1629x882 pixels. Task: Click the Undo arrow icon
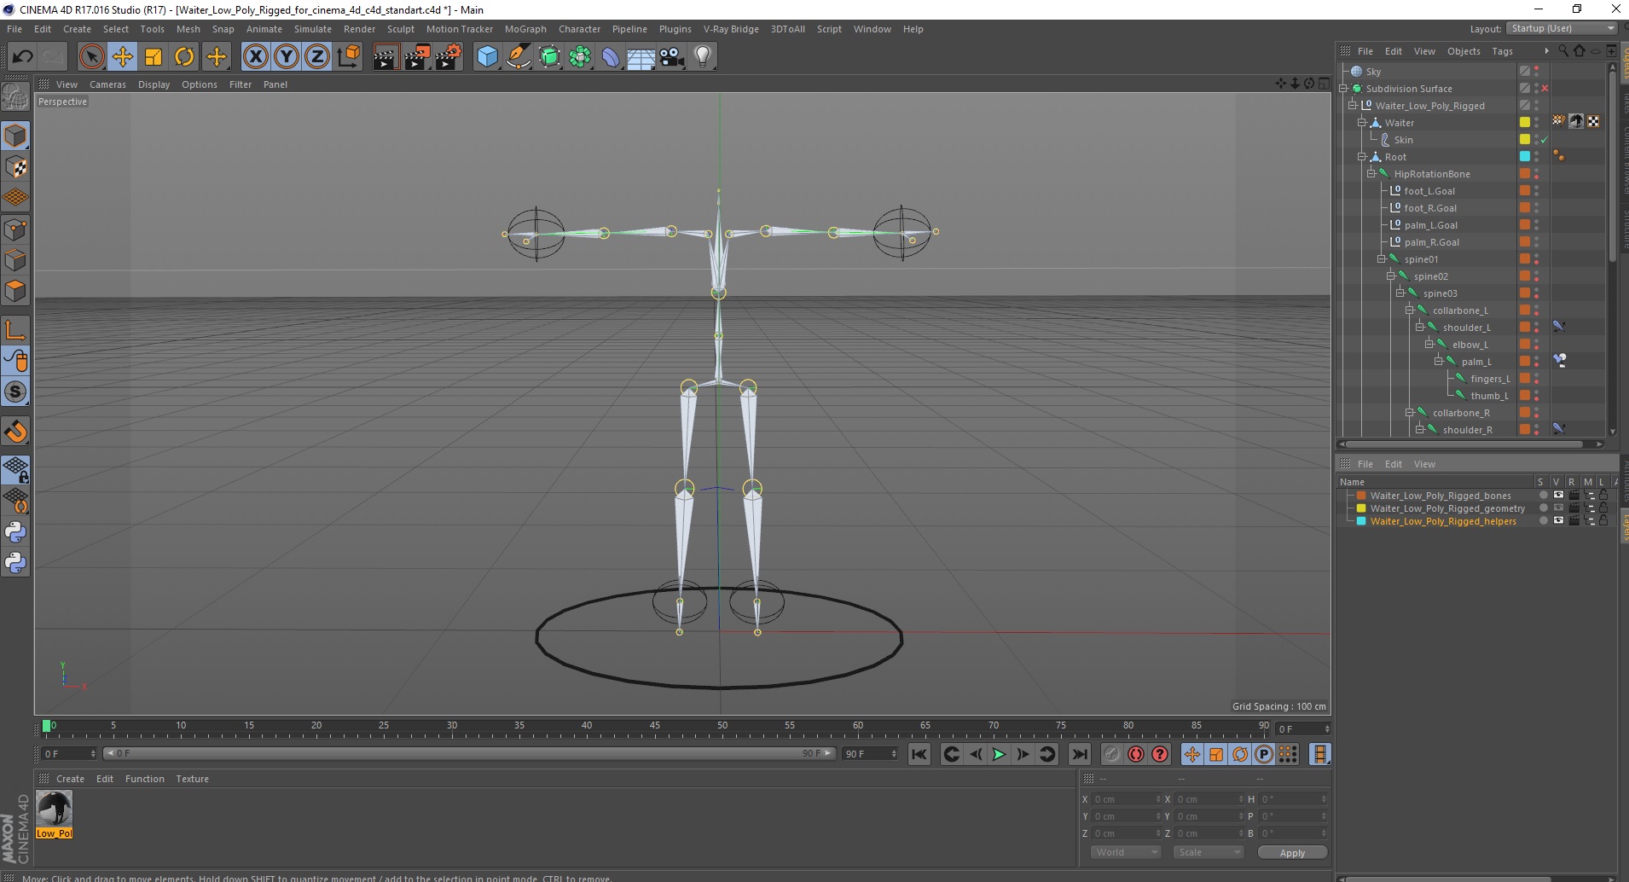pos(22,57)
